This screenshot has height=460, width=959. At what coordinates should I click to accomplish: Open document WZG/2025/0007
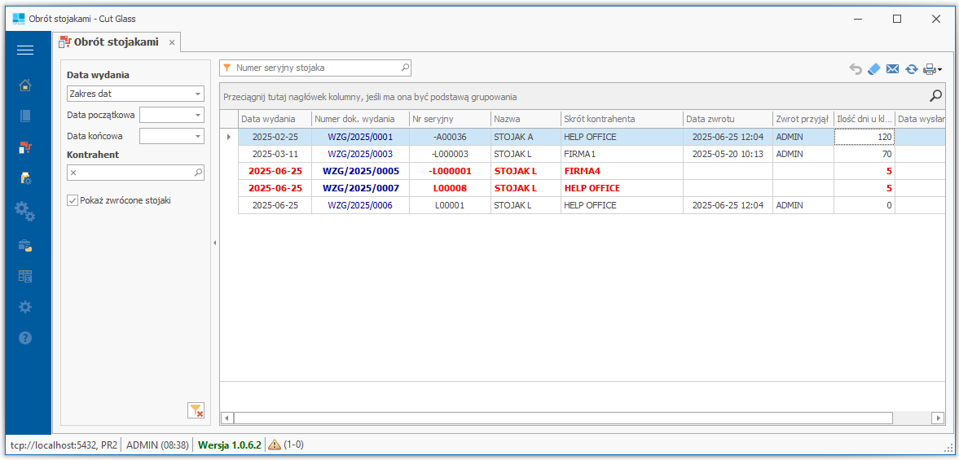tap(360, 188)
